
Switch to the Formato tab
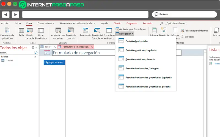pos(148,23)
